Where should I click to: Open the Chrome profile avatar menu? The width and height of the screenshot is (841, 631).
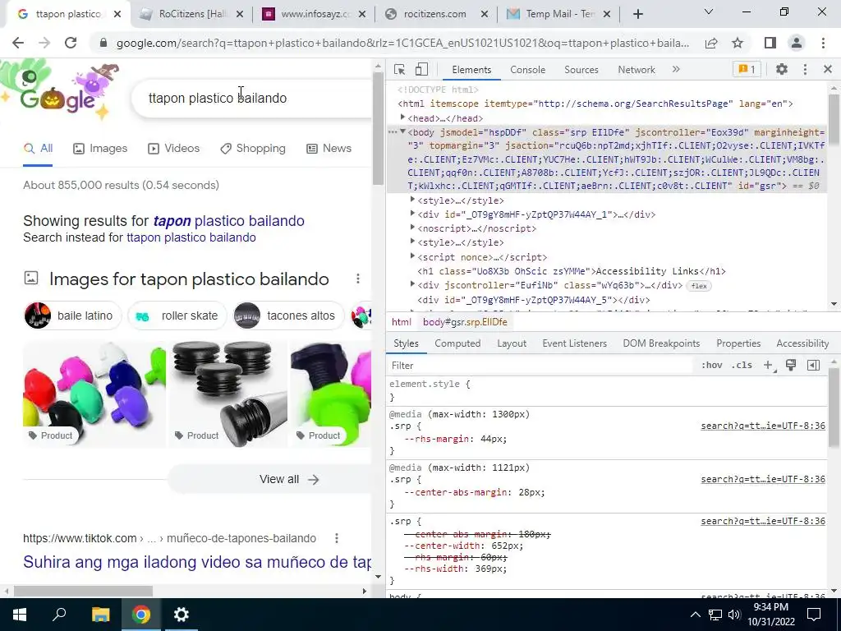tap(797, 43)
